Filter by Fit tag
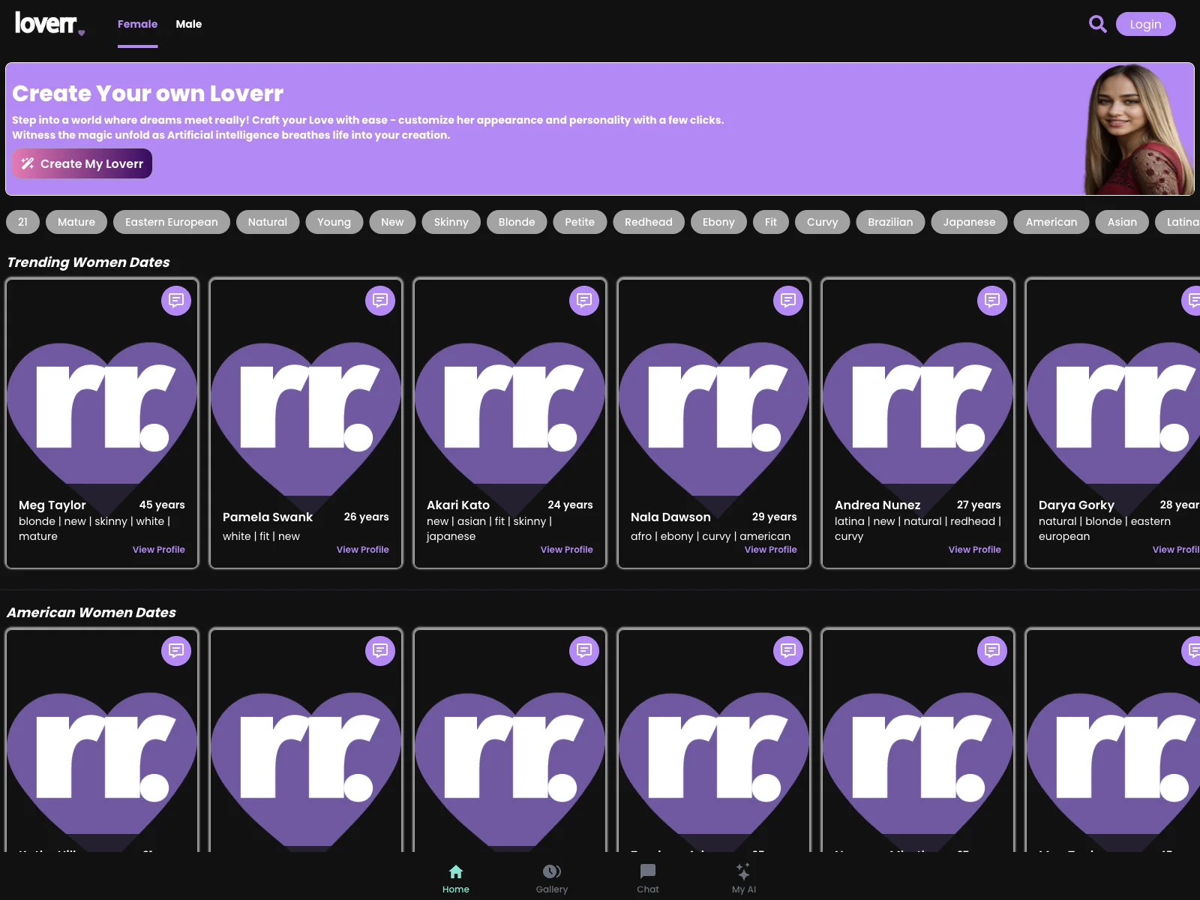The height and width of the screenshot is (900, 1200). click(771, 222)
